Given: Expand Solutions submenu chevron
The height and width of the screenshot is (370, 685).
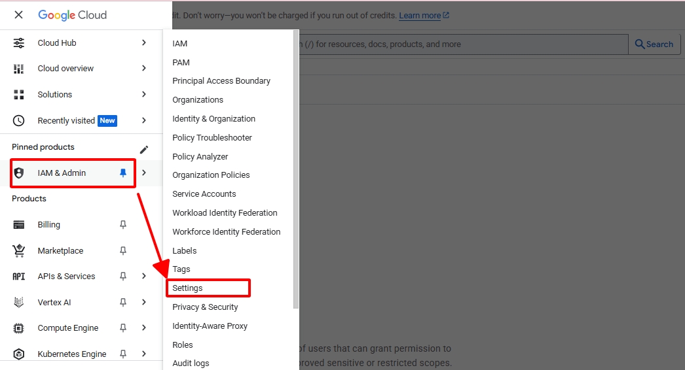Looking at the screenshot, I should click(x=144, y=94).
